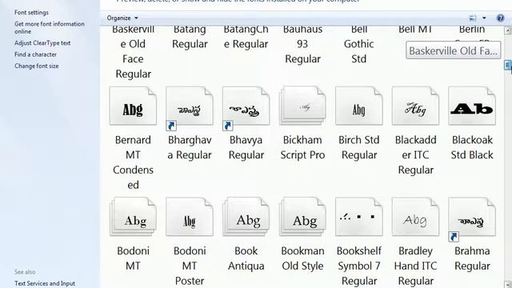Click the Bookman Old Style name text
This screenshot has height=288, width=512.
[302, 258]
